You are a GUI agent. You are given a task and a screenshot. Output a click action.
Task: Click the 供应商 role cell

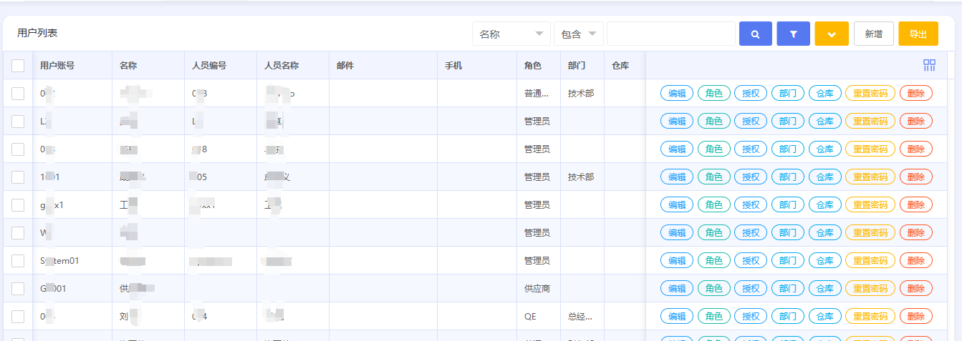point(537,288)
